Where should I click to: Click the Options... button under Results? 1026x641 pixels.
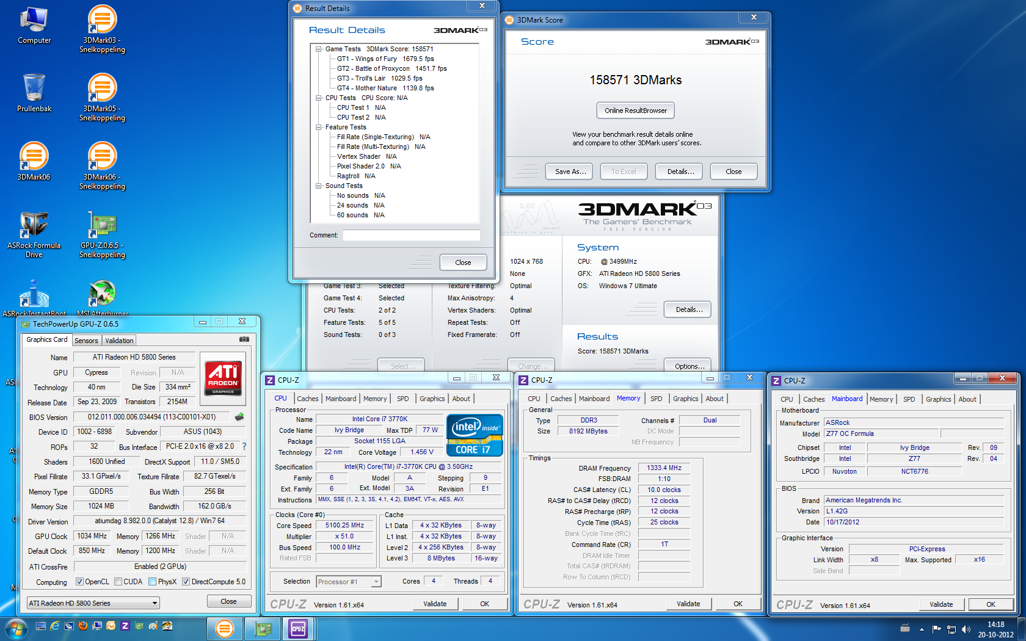[x=689, y=366]
